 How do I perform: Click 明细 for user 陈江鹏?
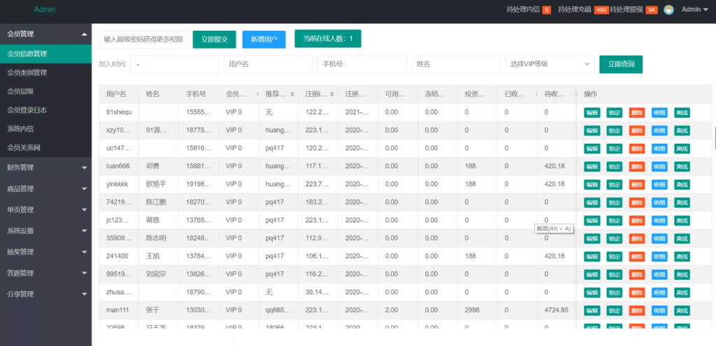pos(659,202)
